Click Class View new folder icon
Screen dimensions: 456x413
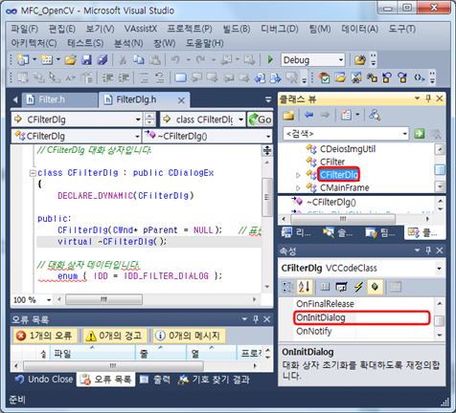pyautogui.click(x=288, y=115)
